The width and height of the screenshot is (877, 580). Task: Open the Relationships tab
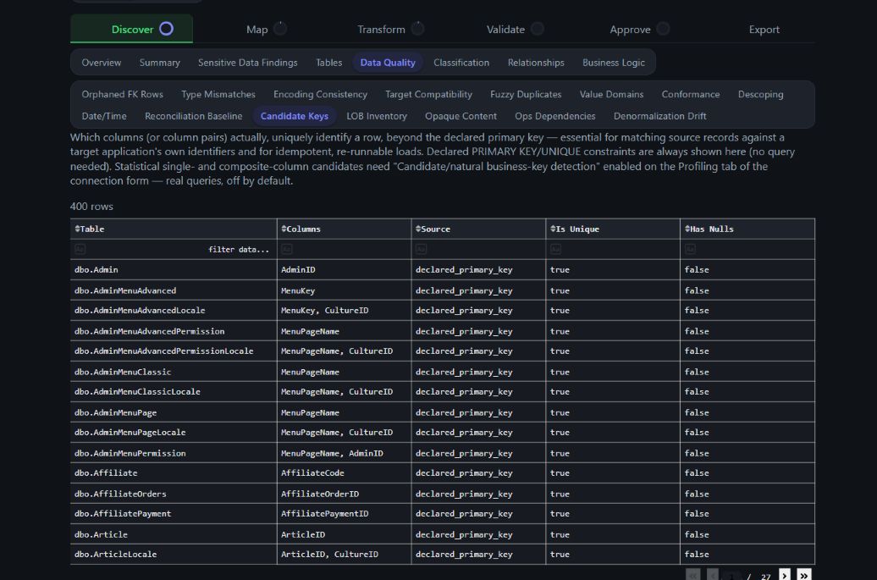point(536,63)
